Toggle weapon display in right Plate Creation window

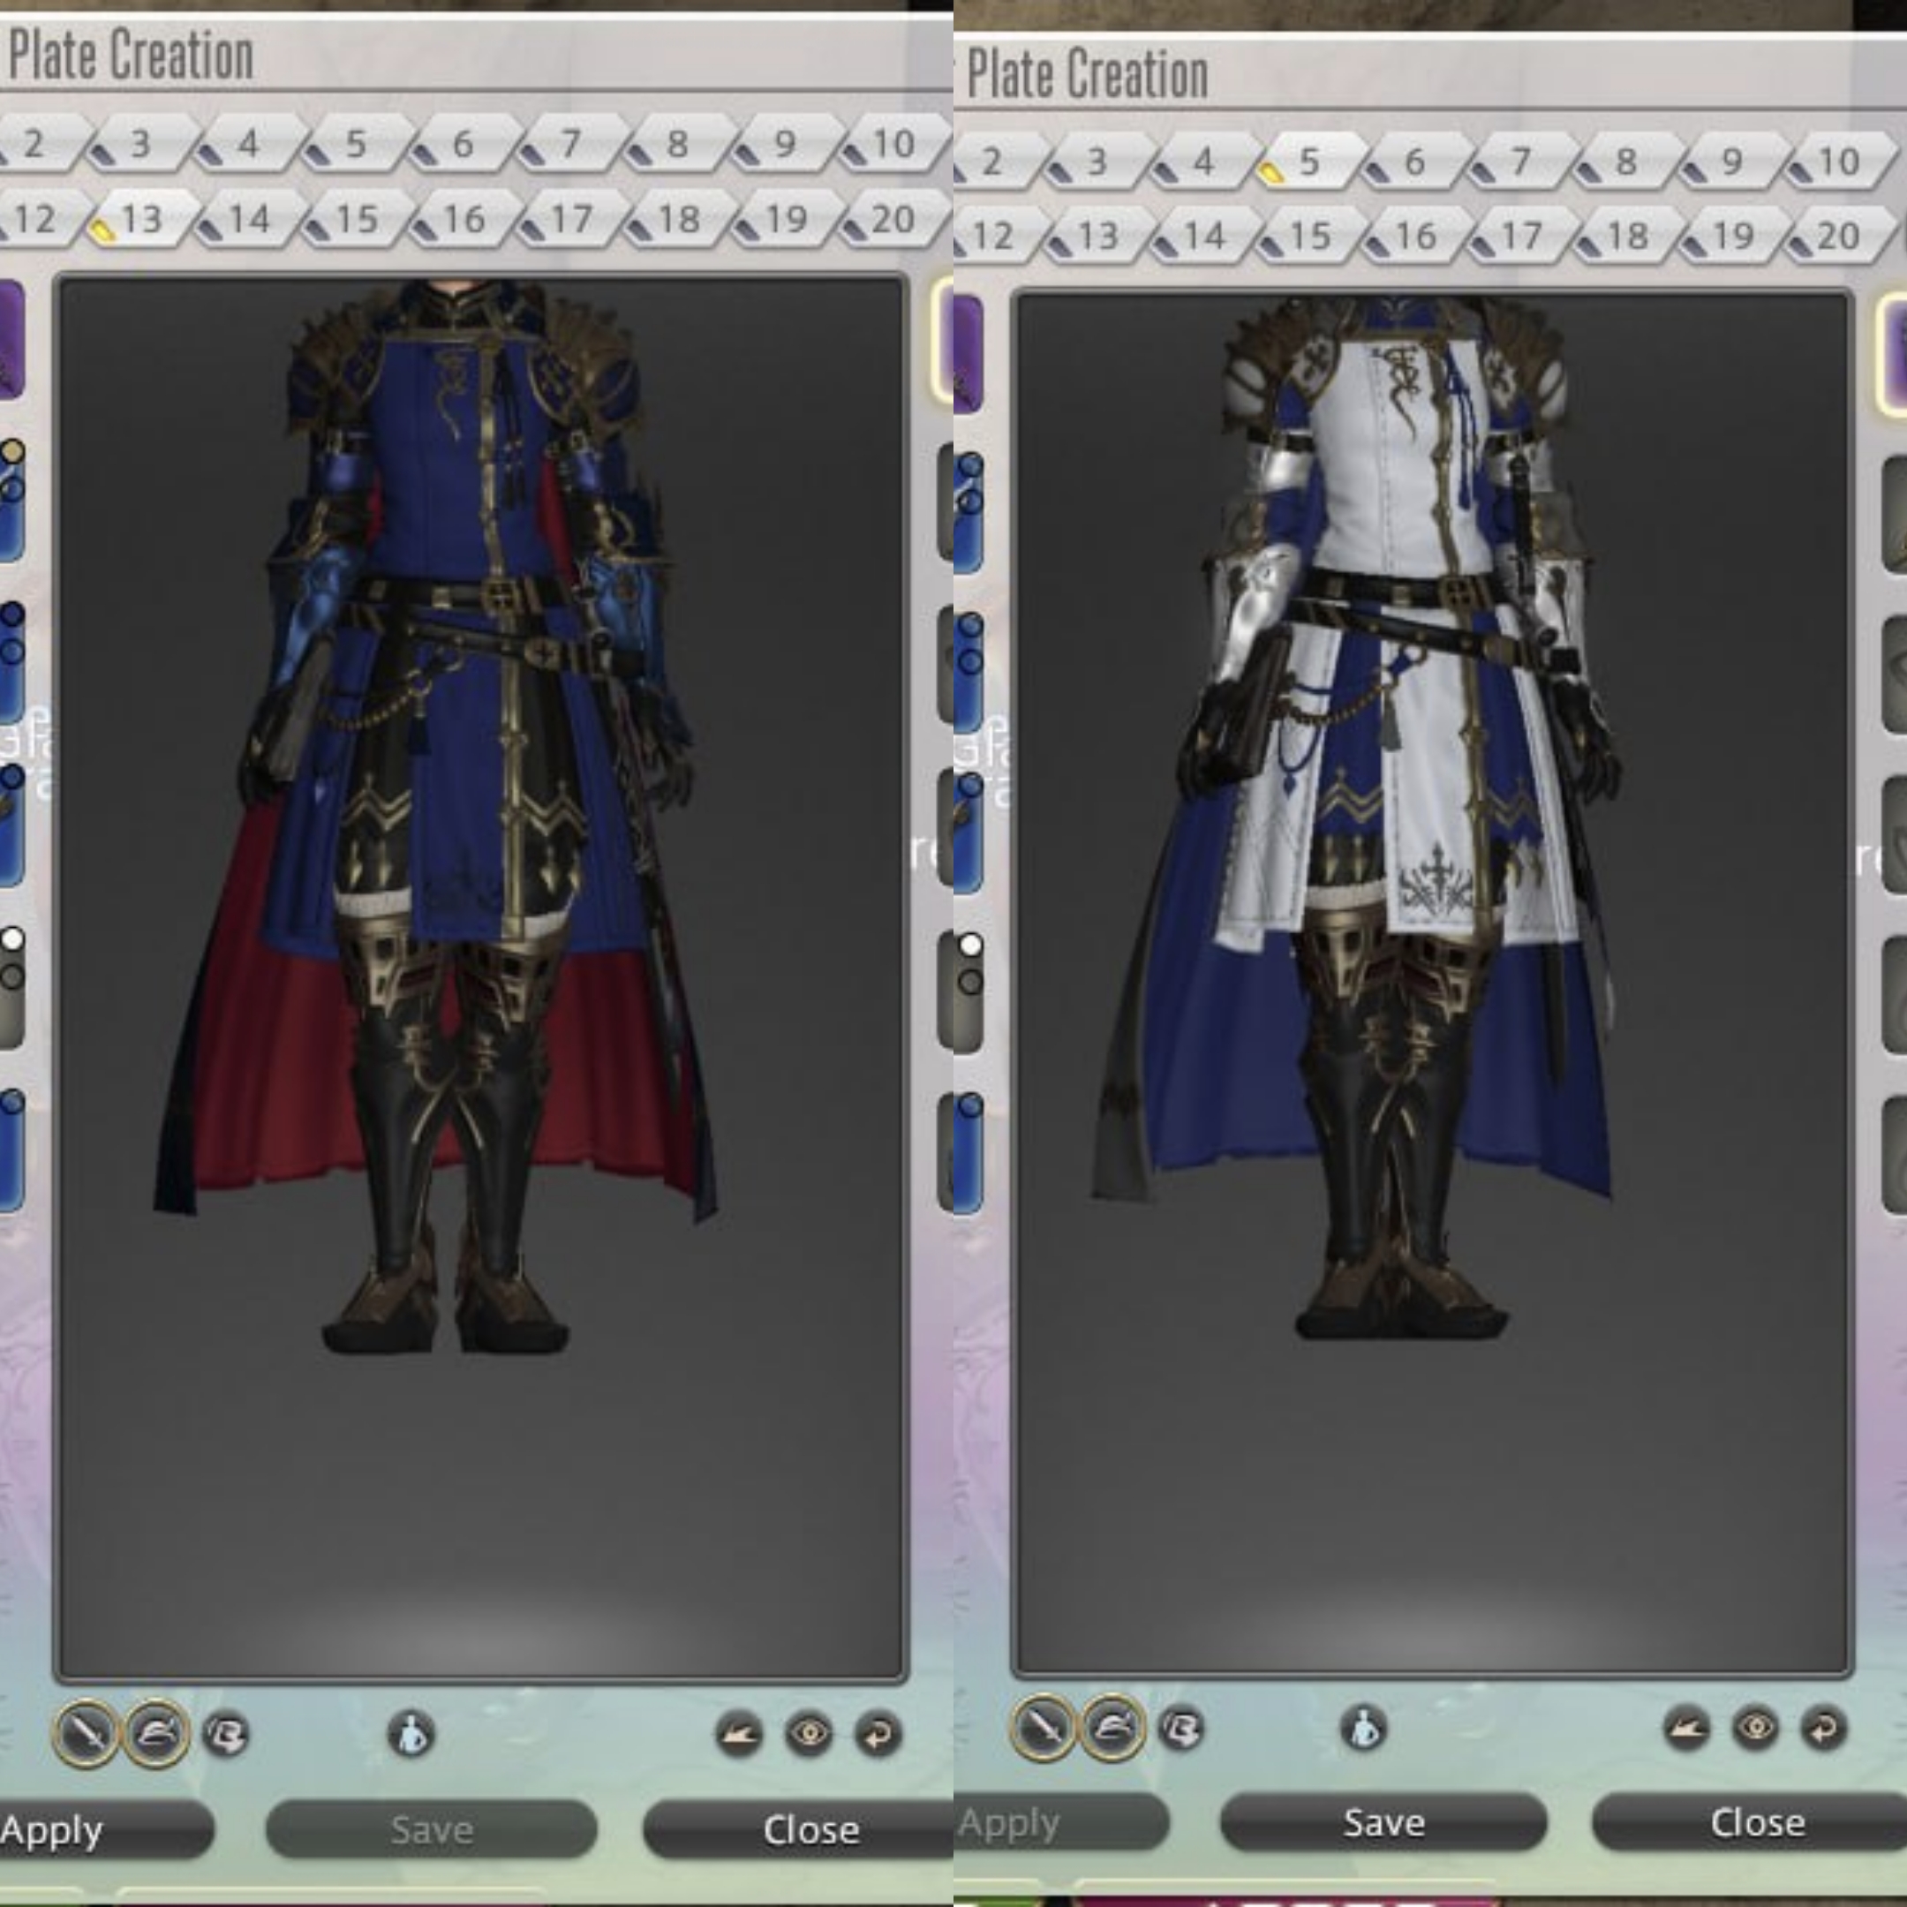1044,1728
